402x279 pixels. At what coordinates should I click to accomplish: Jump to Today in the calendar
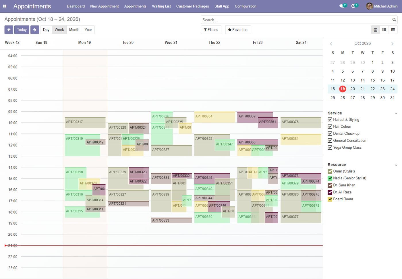pyautogui.click(x=22, y=30)
